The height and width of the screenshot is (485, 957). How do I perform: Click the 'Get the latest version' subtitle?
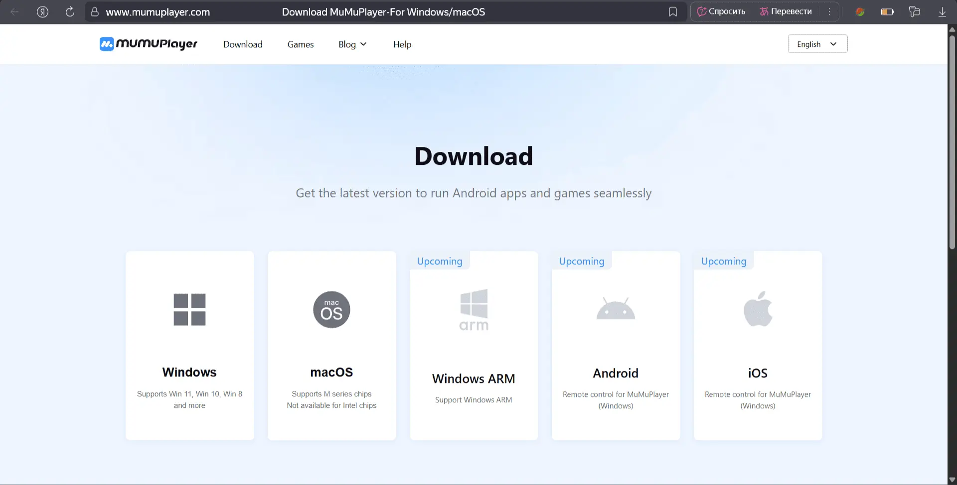[474, 193]
